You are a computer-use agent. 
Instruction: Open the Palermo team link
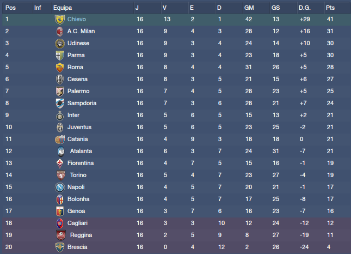[78, 91]
